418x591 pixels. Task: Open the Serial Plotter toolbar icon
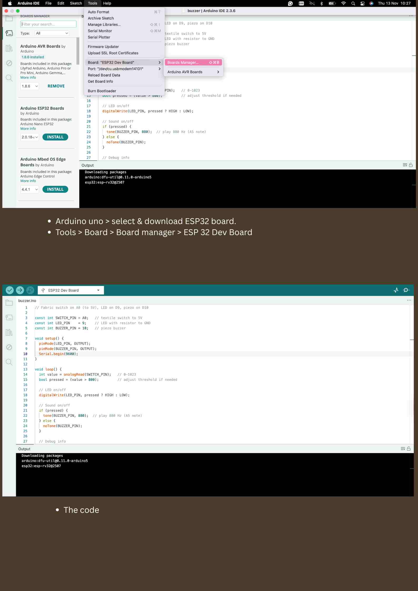(x=396, y=290)
